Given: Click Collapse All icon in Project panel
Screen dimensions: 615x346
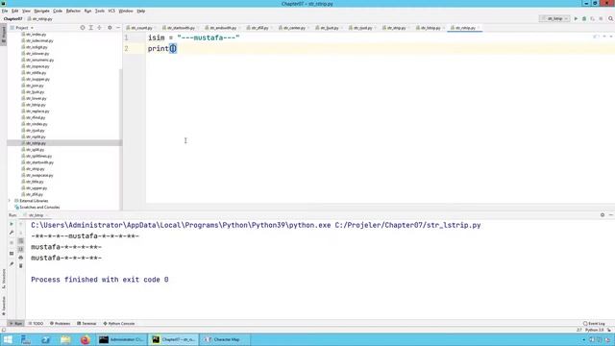Looking at the screenshot, I should (x=100, y=28).
